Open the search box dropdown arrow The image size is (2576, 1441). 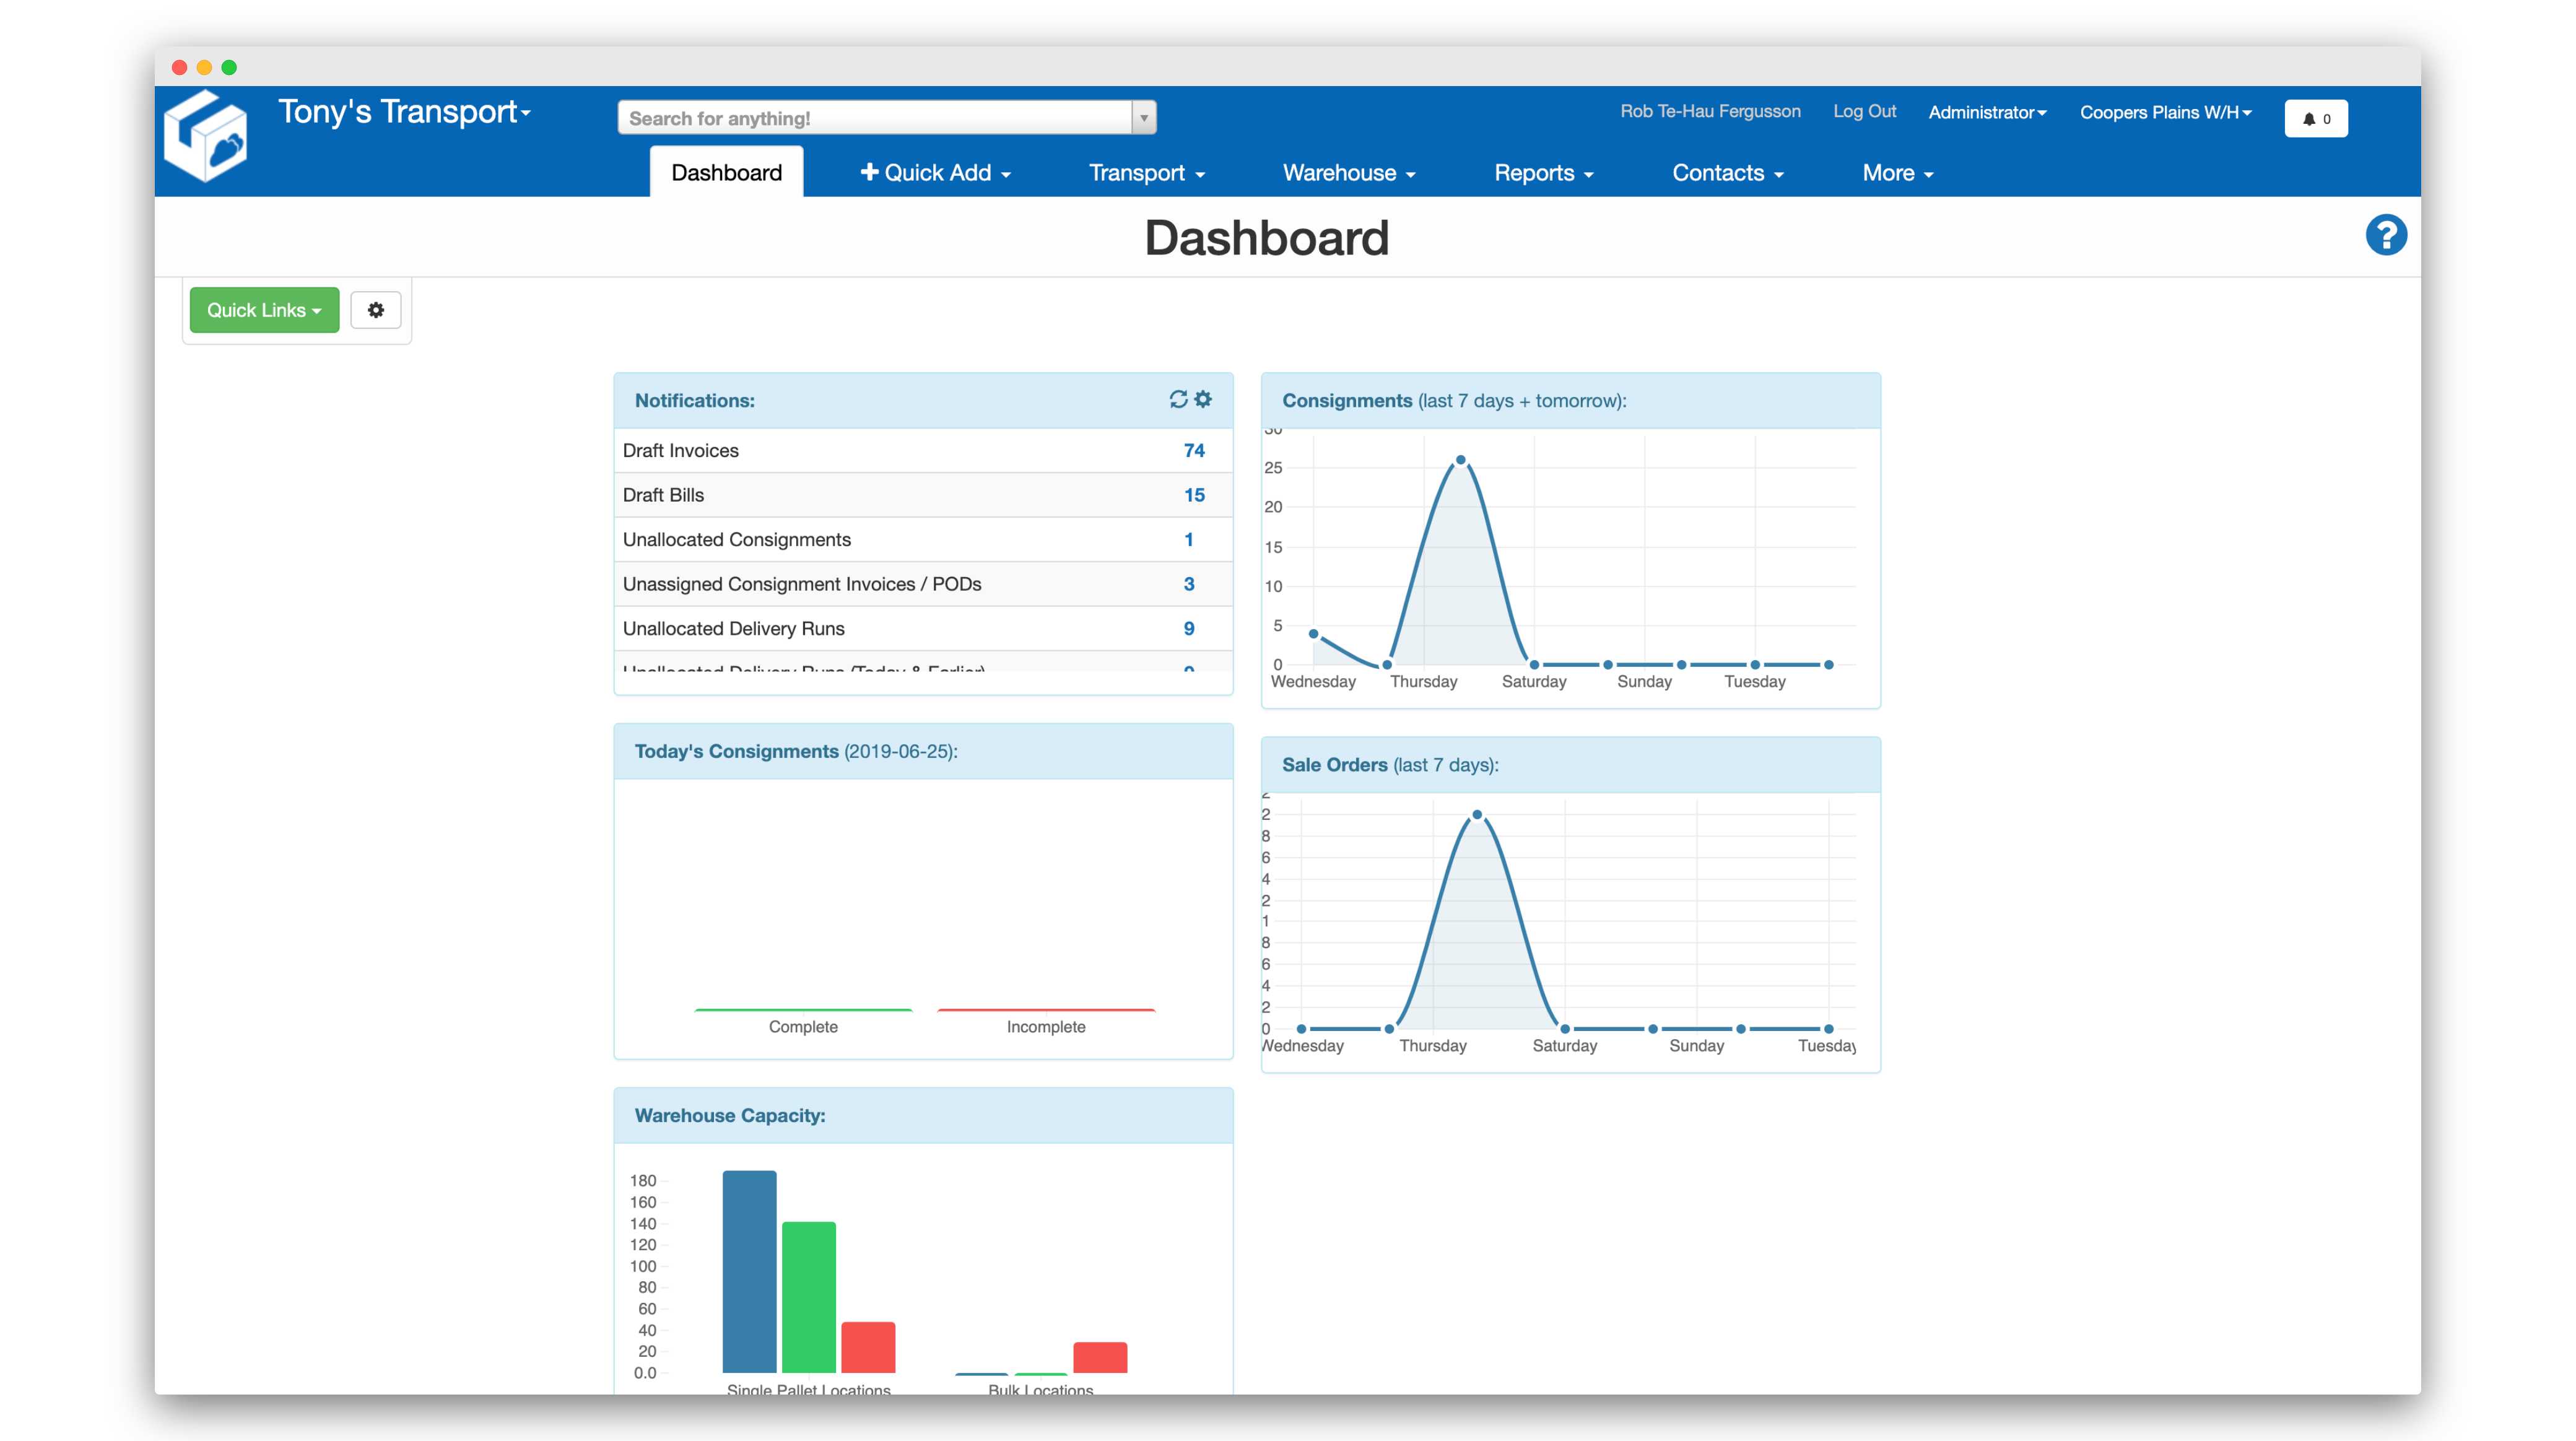(1144, 118)
